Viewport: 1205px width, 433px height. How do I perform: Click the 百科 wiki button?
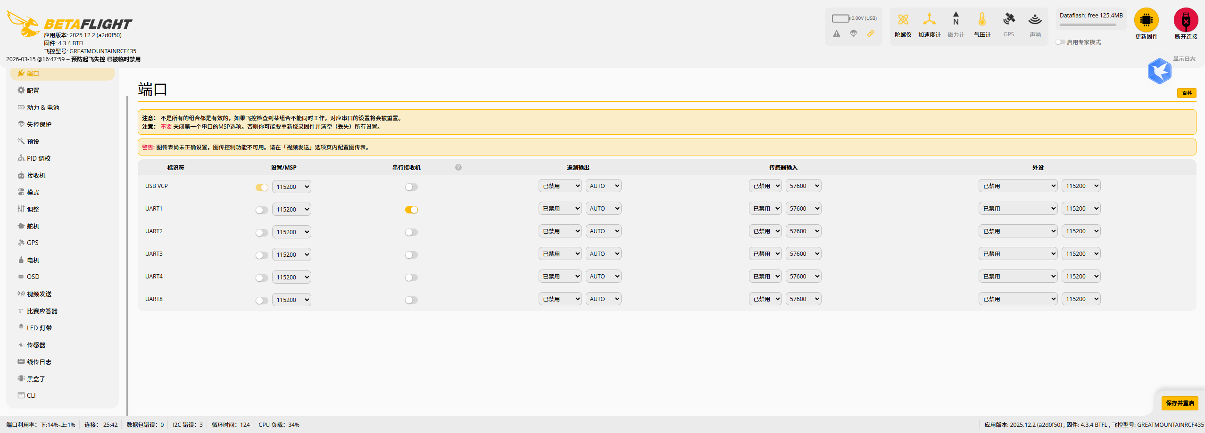pyautogui.click(x=1187, y=93)
